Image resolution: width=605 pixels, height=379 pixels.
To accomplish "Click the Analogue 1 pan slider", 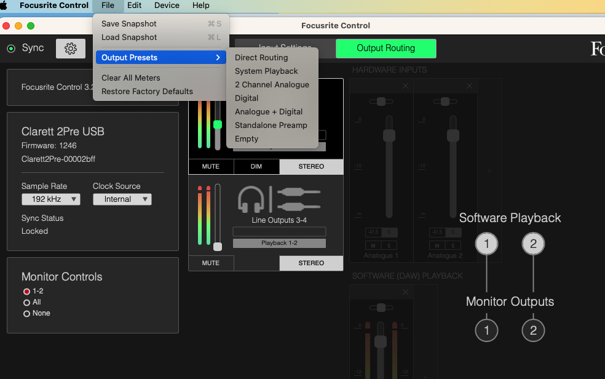I will pyautogui.click(x=381, y=102).
